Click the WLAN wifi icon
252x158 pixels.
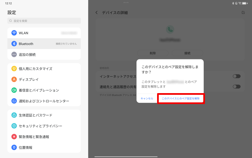(x=14, y=33)
